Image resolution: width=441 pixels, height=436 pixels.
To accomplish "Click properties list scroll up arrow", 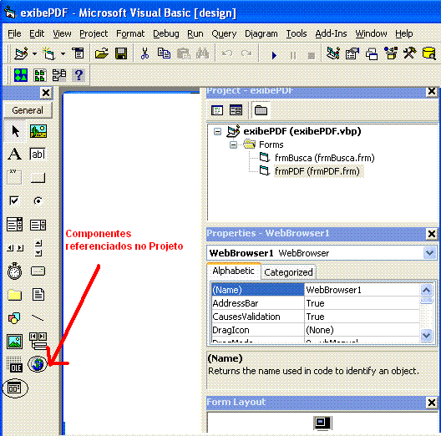I will tap(426, 290).
